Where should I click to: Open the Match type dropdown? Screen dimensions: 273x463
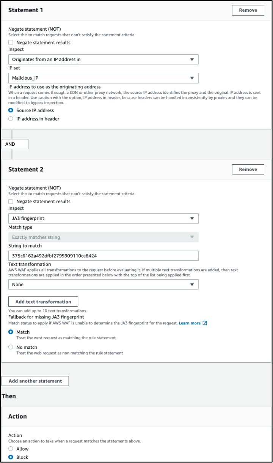click(x=103, y=237)
